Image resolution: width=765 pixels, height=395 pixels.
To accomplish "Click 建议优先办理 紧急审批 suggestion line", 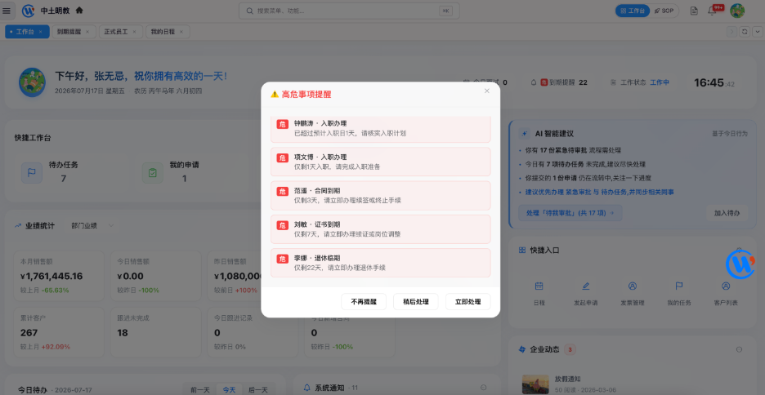I will point(599,192).
